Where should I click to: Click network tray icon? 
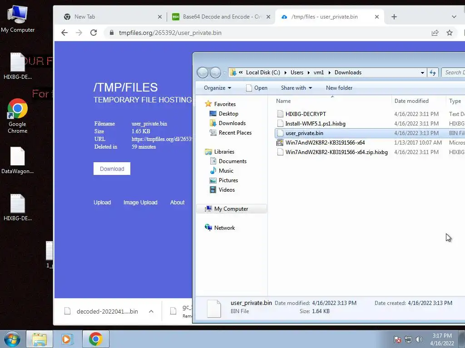click(408, 339)
